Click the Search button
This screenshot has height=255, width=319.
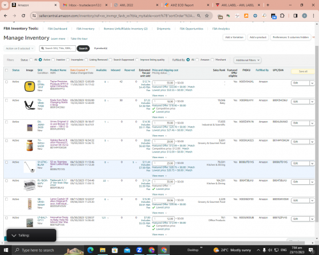click(x=83, y=48)
